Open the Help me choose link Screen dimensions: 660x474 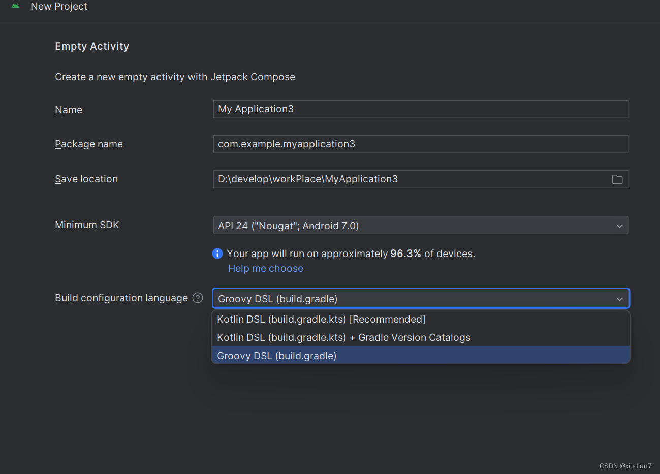coord(266,268)
